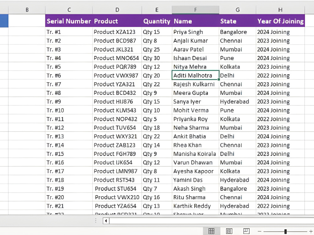Viewport: 314px width, 235px height.
Task: Select the cell Manisha Koirala
Action: pyautogui.click(x=195, y=154)
